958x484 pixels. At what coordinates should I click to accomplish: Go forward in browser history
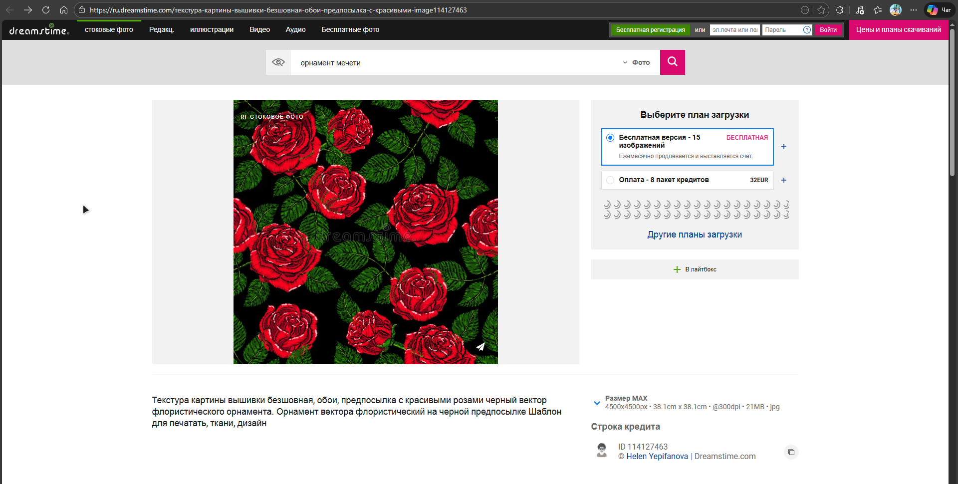pyautogui.click(x=28, y=10)
